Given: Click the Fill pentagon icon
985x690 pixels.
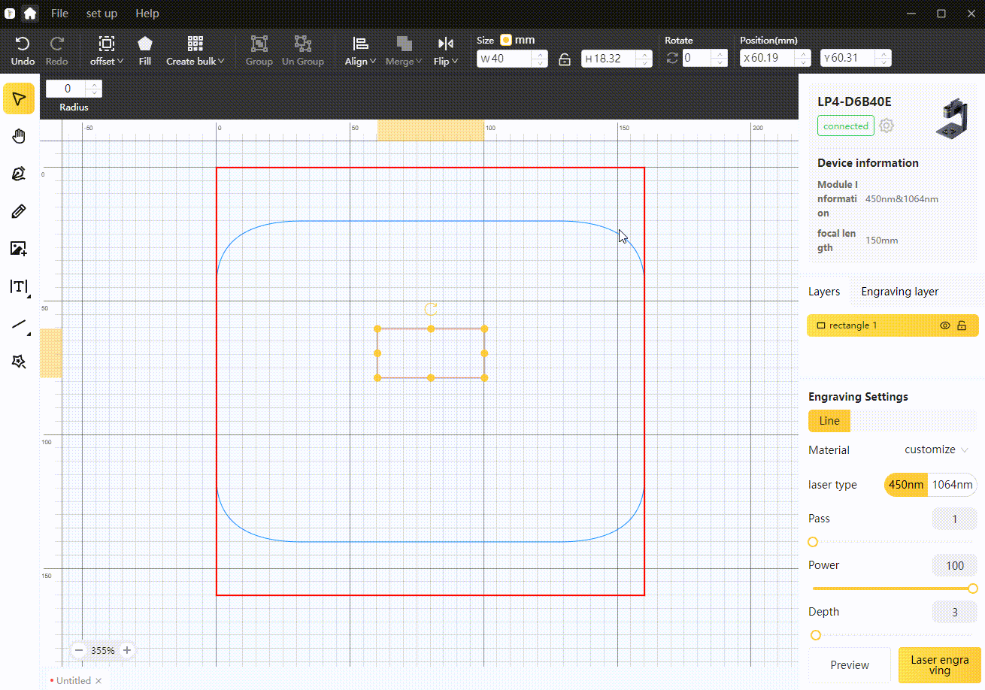Looking at the screenshot, I should point(145,44).
